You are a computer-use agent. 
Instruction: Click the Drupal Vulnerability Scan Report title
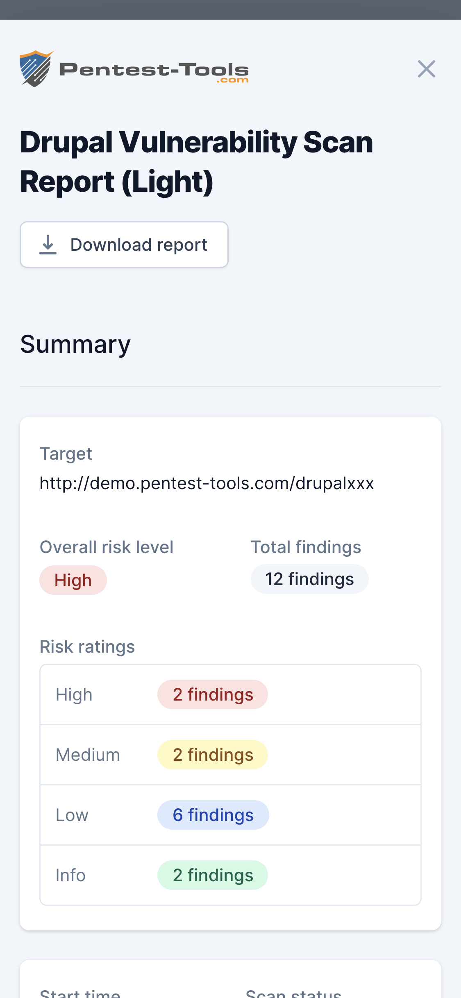pos(197,161)
